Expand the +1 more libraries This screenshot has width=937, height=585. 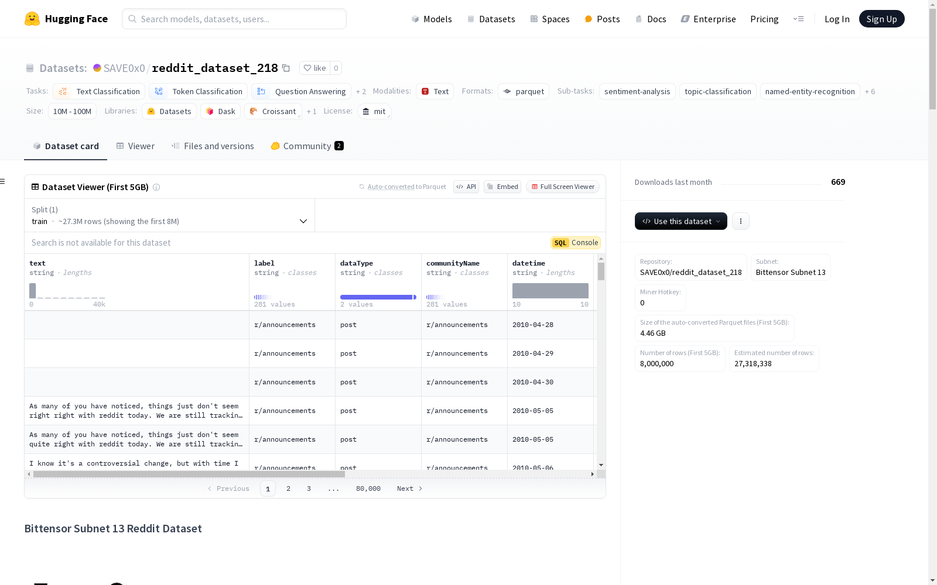pos(312,111)
